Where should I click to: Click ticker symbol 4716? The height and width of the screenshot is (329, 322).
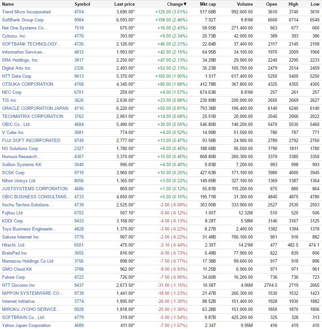(79, 108)
